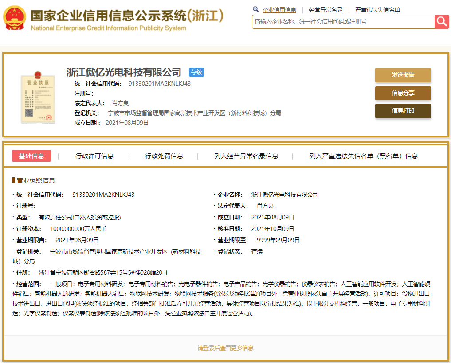This screenshot has height=363, width=451.
Task: Open the 列入经营异常名录信息 tab
Action: point(246,156)
